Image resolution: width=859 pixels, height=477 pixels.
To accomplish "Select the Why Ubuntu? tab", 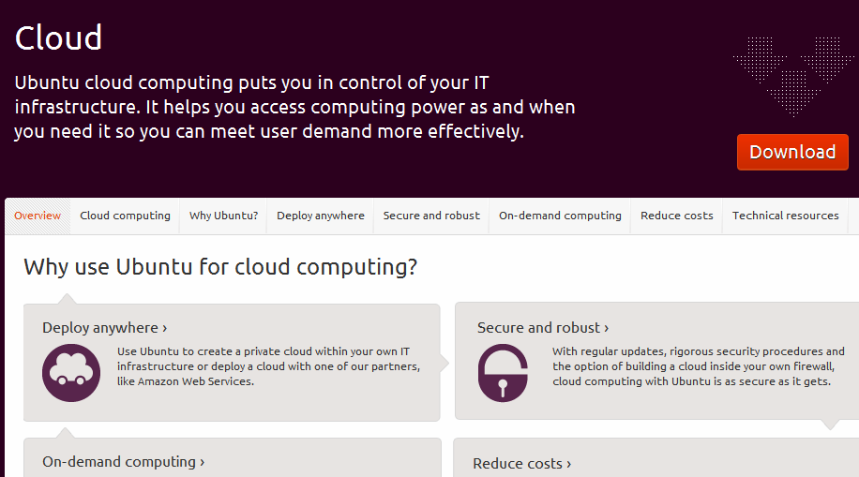I will click(223, 216).
